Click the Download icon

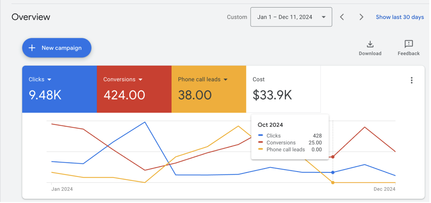coord(370,44)
